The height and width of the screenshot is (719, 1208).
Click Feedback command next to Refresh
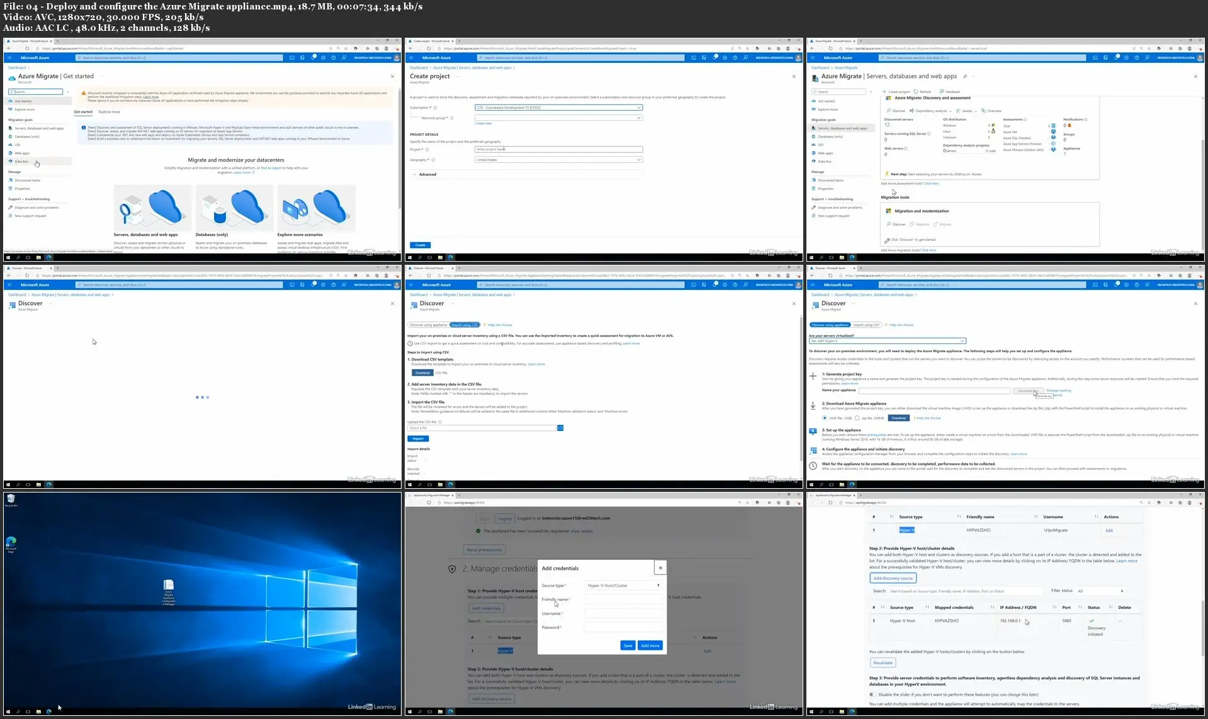[x=950, y=92]
